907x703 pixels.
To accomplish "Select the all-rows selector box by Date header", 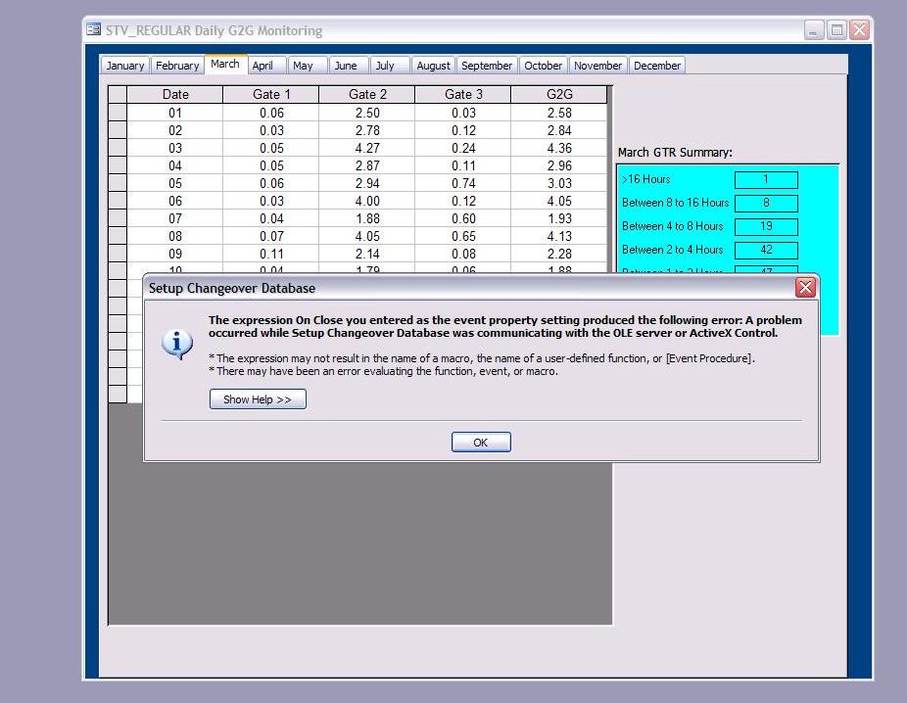I will (x=118, y=94).
